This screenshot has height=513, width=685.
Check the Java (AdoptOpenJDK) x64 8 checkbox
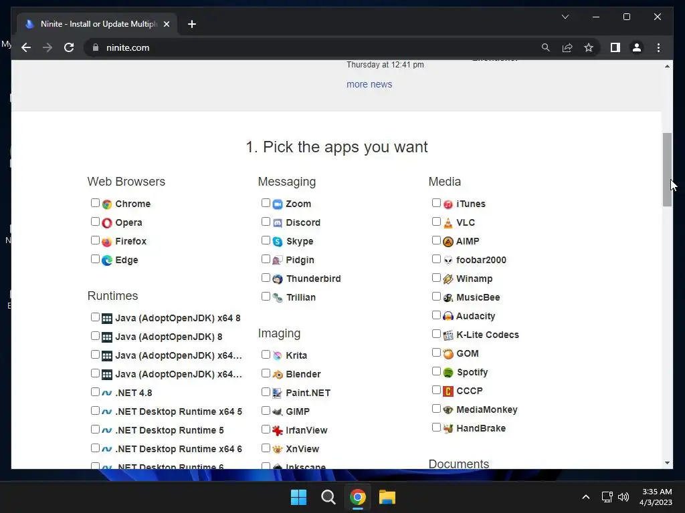95,317
